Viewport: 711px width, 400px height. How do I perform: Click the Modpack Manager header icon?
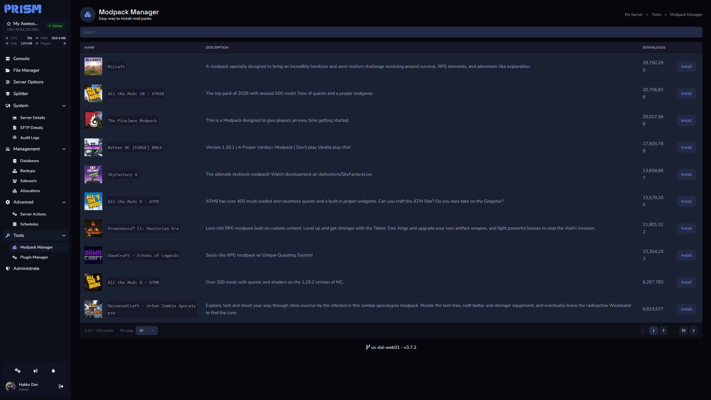pyautogui.click(x=88, y=14)
